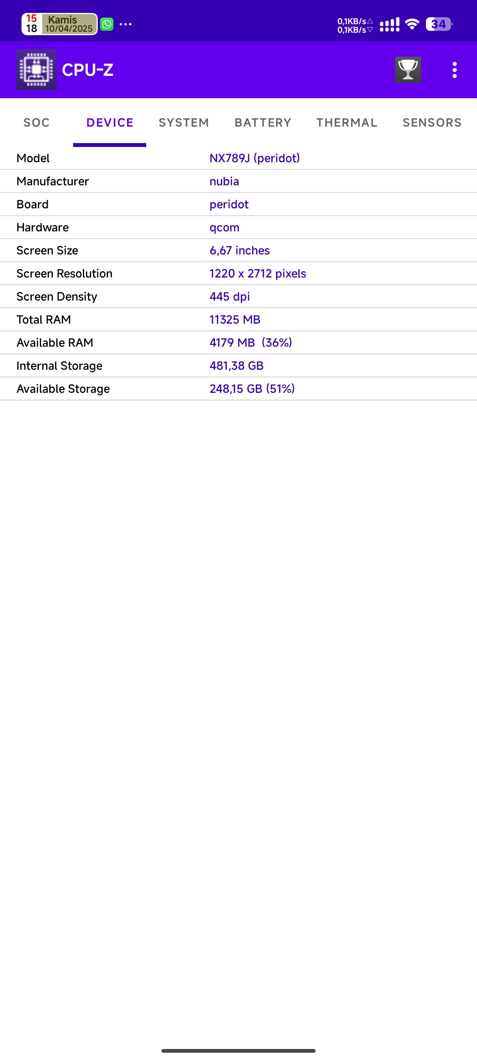
Task: Switch to the SYSTEM tab
Action: [184, 122]
